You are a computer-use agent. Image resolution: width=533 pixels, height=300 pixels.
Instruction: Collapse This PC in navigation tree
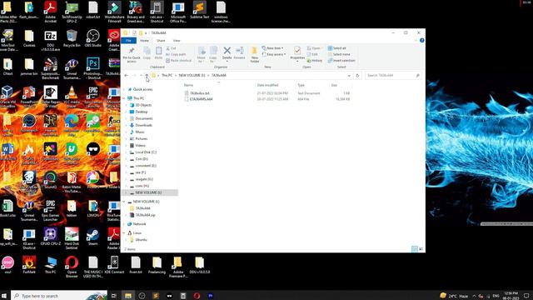click(x=124, y=98)
